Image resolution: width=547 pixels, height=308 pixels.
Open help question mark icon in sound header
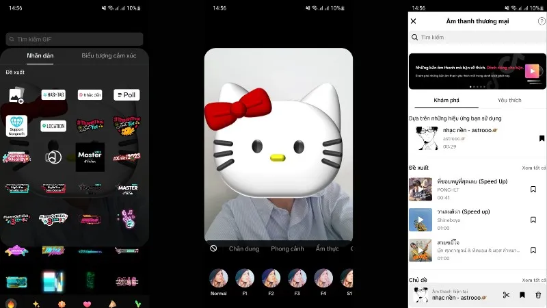[542, 21]
